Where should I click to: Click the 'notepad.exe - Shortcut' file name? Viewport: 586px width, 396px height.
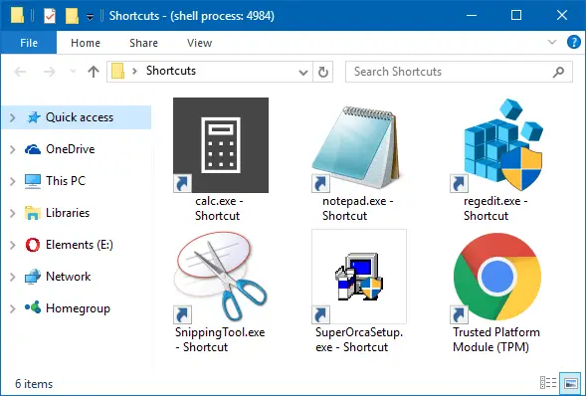point(357,209)
